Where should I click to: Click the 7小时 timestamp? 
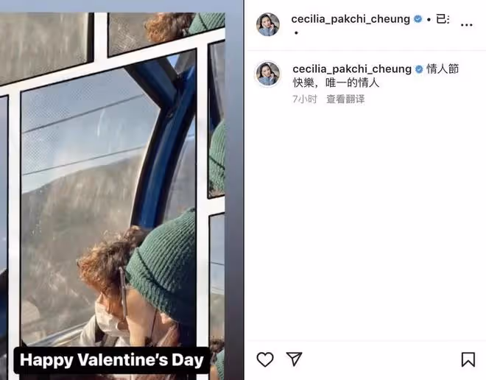tap(305, 99)
